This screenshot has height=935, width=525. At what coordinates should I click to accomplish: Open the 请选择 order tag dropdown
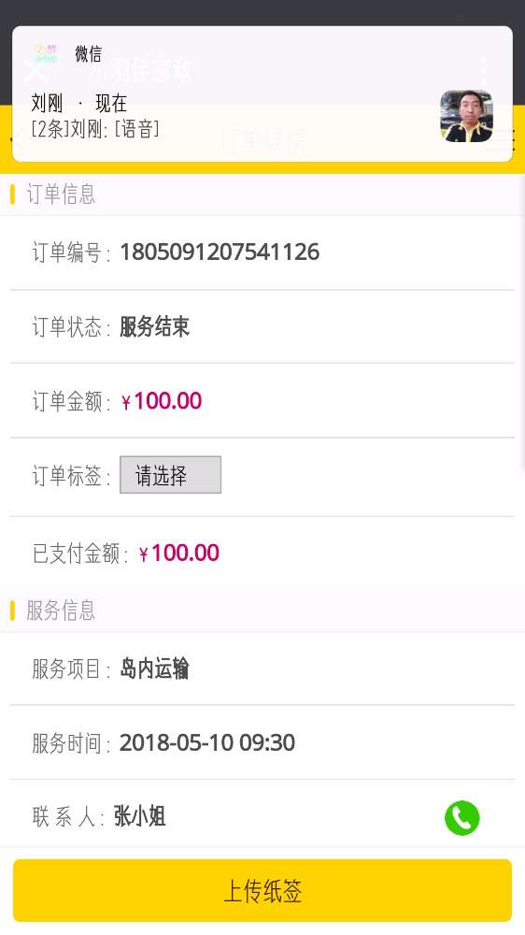click(170, 475)
